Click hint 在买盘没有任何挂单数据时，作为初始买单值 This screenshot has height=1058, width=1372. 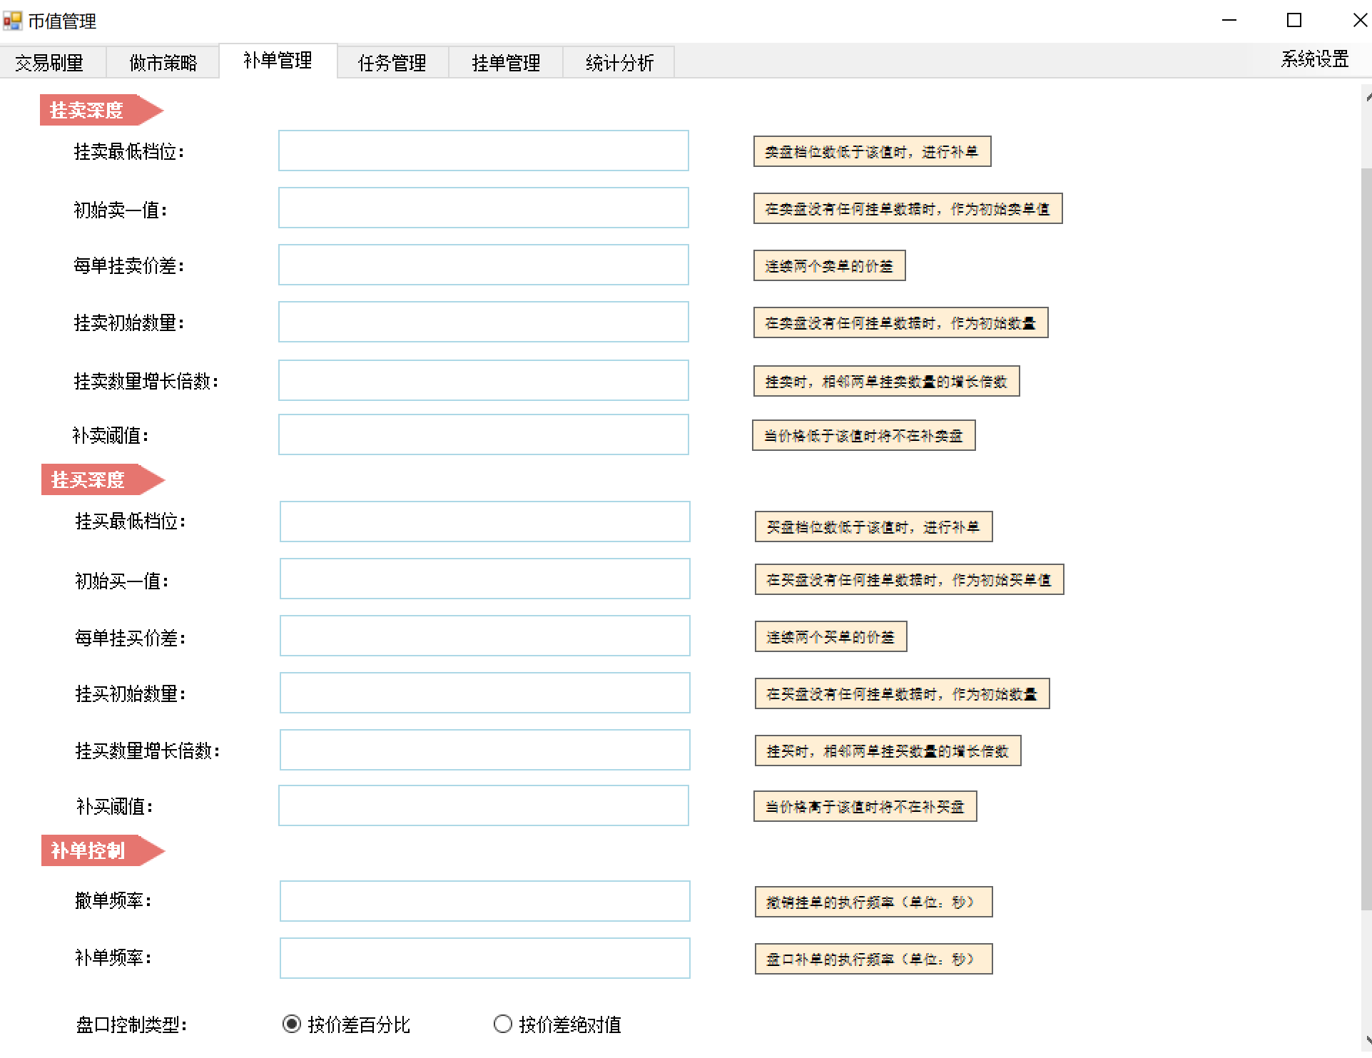[910, 579]
